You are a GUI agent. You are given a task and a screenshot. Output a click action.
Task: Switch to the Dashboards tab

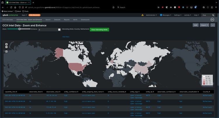point(85,20)
